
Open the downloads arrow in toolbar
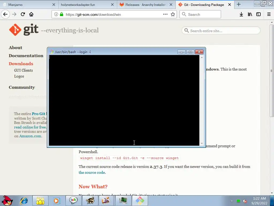click(x=241, y=14)
